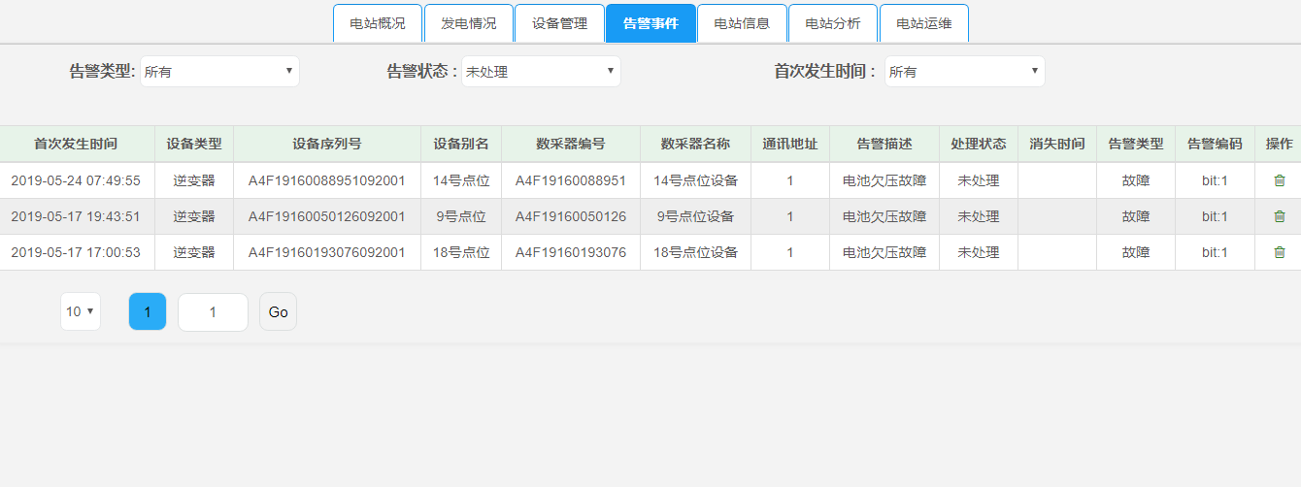Click serial number A4F19160088951092001
This screenshot has width=1301, height=487.
click(327, 180)
